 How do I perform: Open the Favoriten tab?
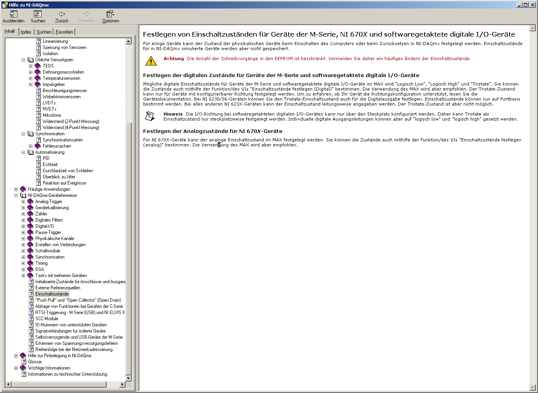64,32
